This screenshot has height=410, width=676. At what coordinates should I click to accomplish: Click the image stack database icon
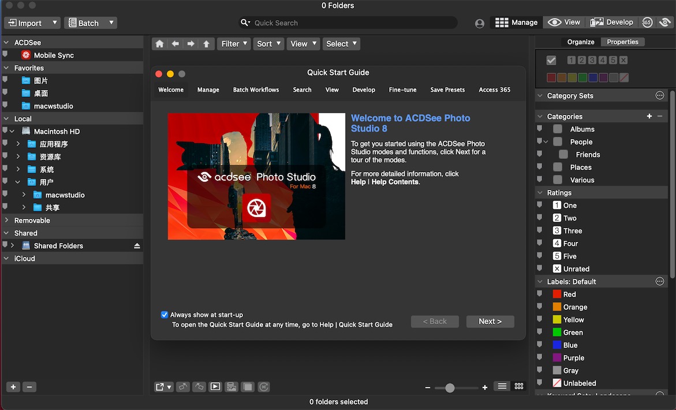[231, 387]
